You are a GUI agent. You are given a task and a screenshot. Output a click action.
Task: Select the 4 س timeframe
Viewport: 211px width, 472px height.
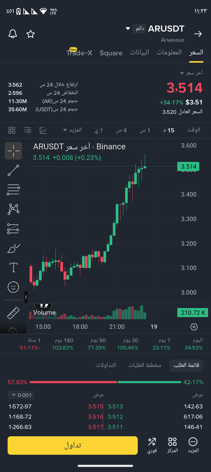coord(121,130)
